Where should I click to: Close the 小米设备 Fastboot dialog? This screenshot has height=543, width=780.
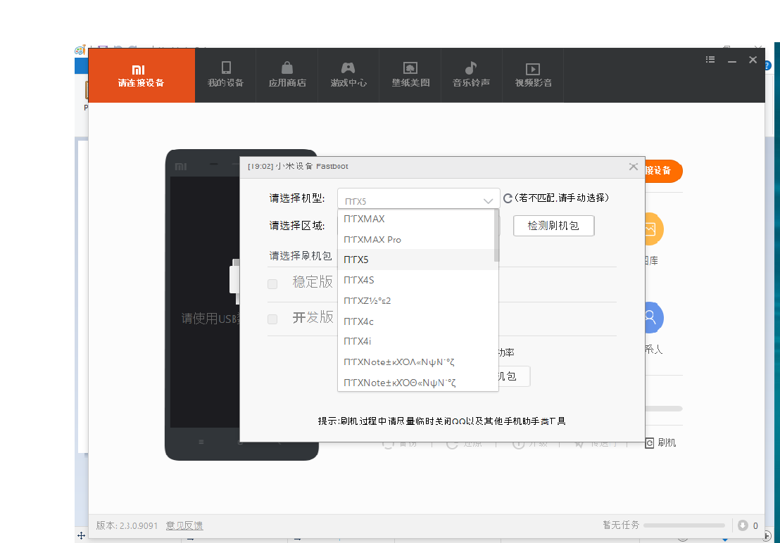633,167
